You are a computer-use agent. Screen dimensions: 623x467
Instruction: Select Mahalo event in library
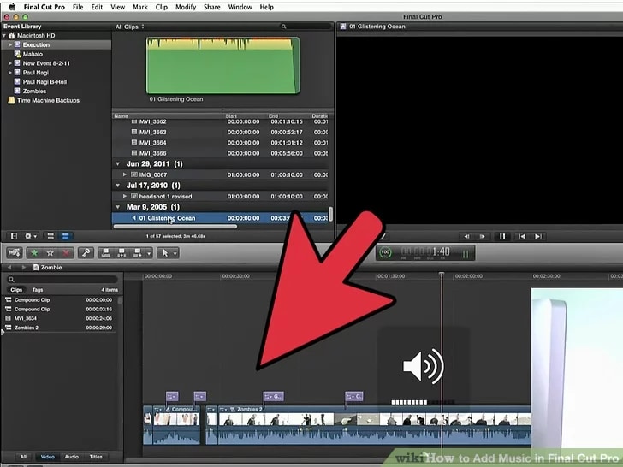coord(33,54)
